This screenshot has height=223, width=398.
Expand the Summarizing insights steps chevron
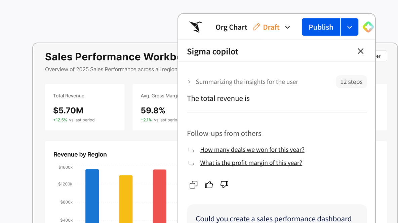tap(189, 82)
